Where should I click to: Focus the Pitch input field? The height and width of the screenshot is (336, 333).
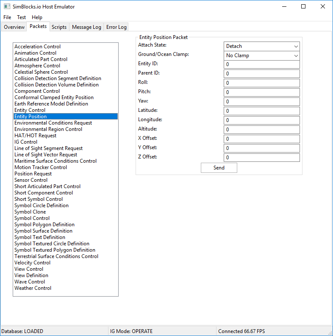tap(262, 92)
